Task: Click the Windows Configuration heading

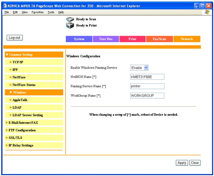Action: click(83, 56)
